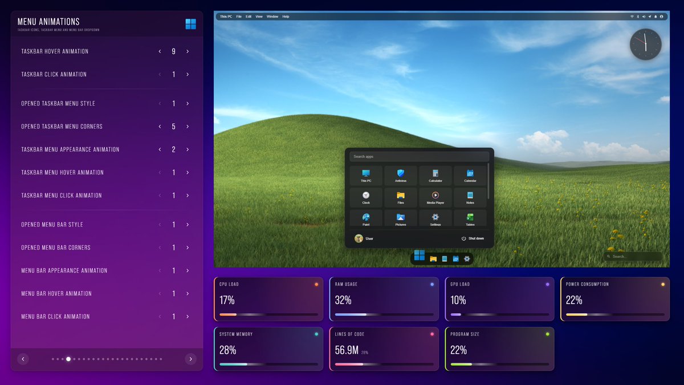Decrease Opened Taskbar Menu Corners value
This screenshot has width=684, height=385.
pos(160,127)
